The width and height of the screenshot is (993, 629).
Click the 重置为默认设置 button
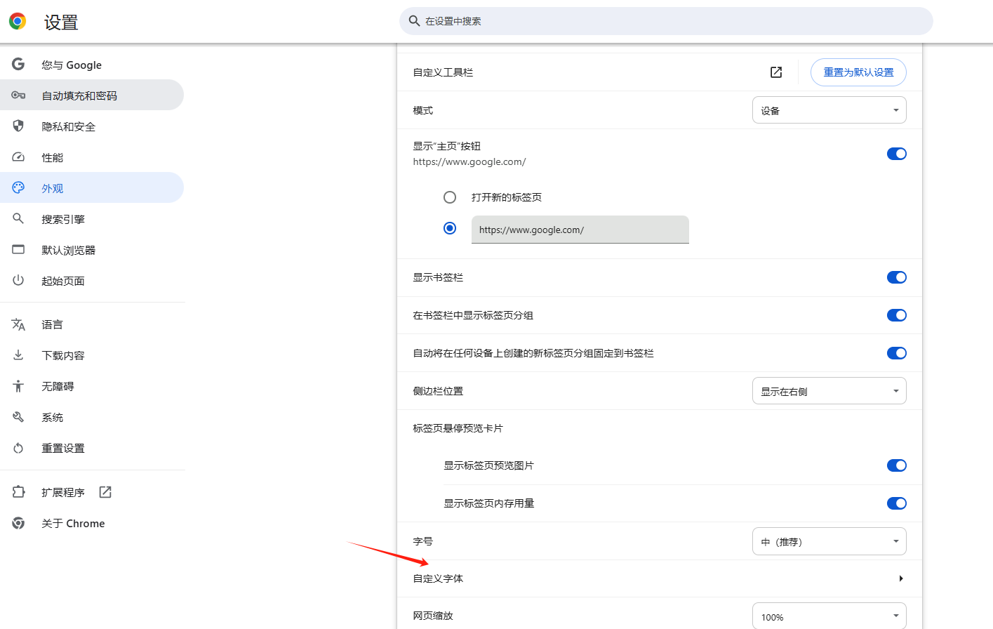coord(858,72)
